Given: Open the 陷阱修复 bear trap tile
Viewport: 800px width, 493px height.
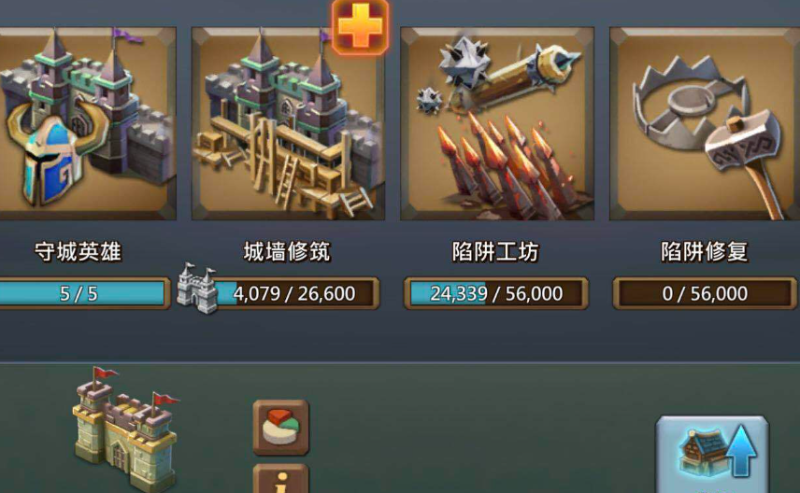Looking at the screenshot, I should click(705, 123).
